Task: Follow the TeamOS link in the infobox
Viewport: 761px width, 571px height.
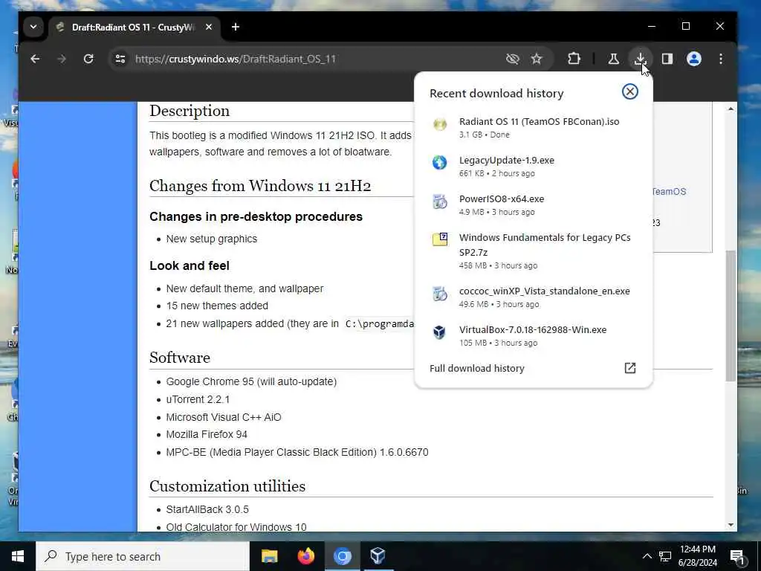Action: tap(670, 191)
